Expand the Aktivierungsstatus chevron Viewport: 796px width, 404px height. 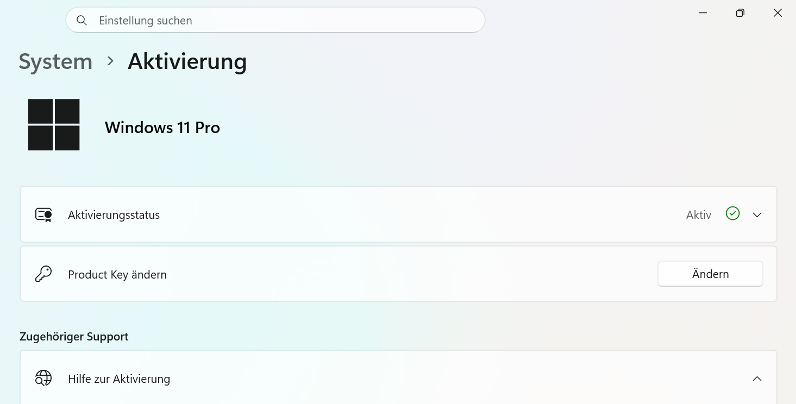[757, 215]
